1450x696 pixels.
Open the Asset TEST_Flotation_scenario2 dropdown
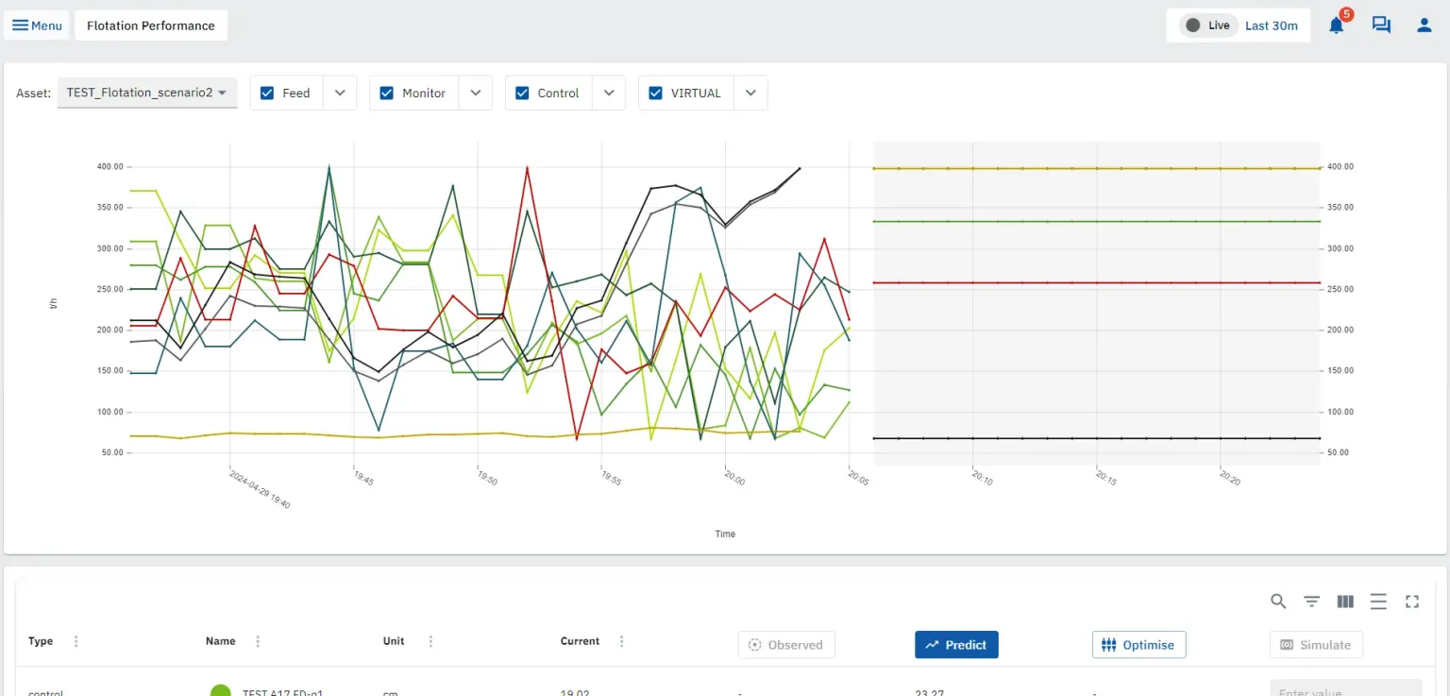pyautogui.click(x=147, y=93)
